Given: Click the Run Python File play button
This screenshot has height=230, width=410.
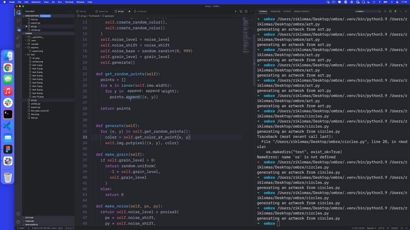Looking at the screenshot, I should pos(236,11).
